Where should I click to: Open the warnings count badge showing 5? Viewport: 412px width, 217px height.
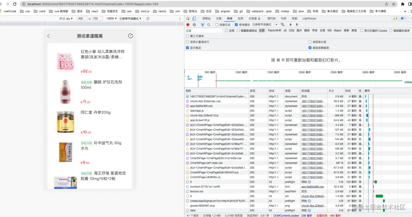pyautogui.click(x=395, y=19)
